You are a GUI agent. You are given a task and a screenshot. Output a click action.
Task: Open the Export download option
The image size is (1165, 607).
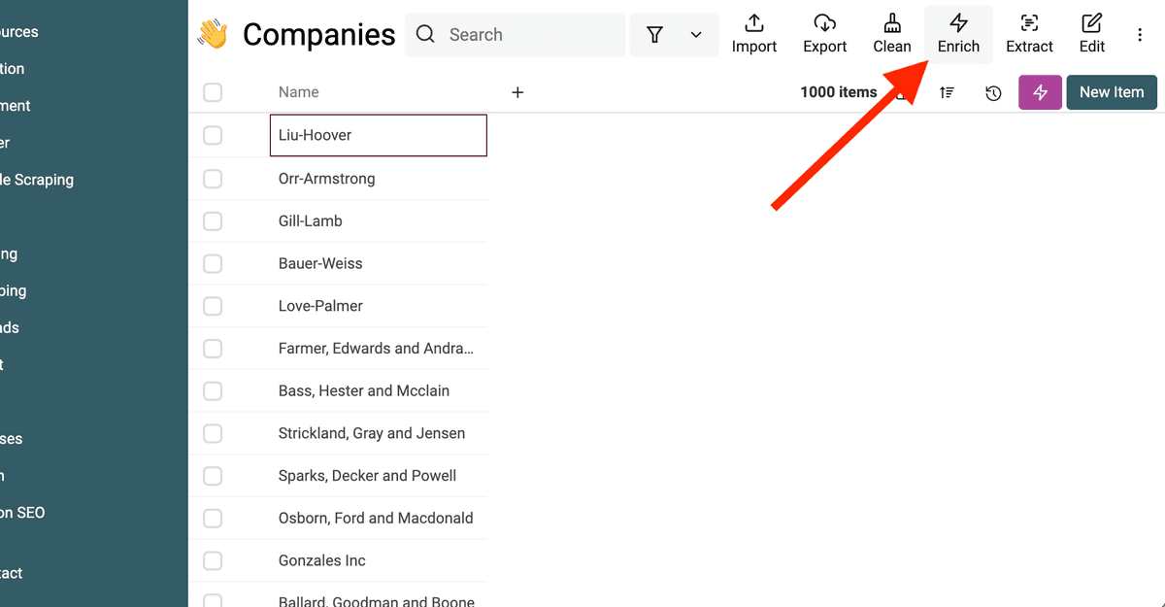824,35
